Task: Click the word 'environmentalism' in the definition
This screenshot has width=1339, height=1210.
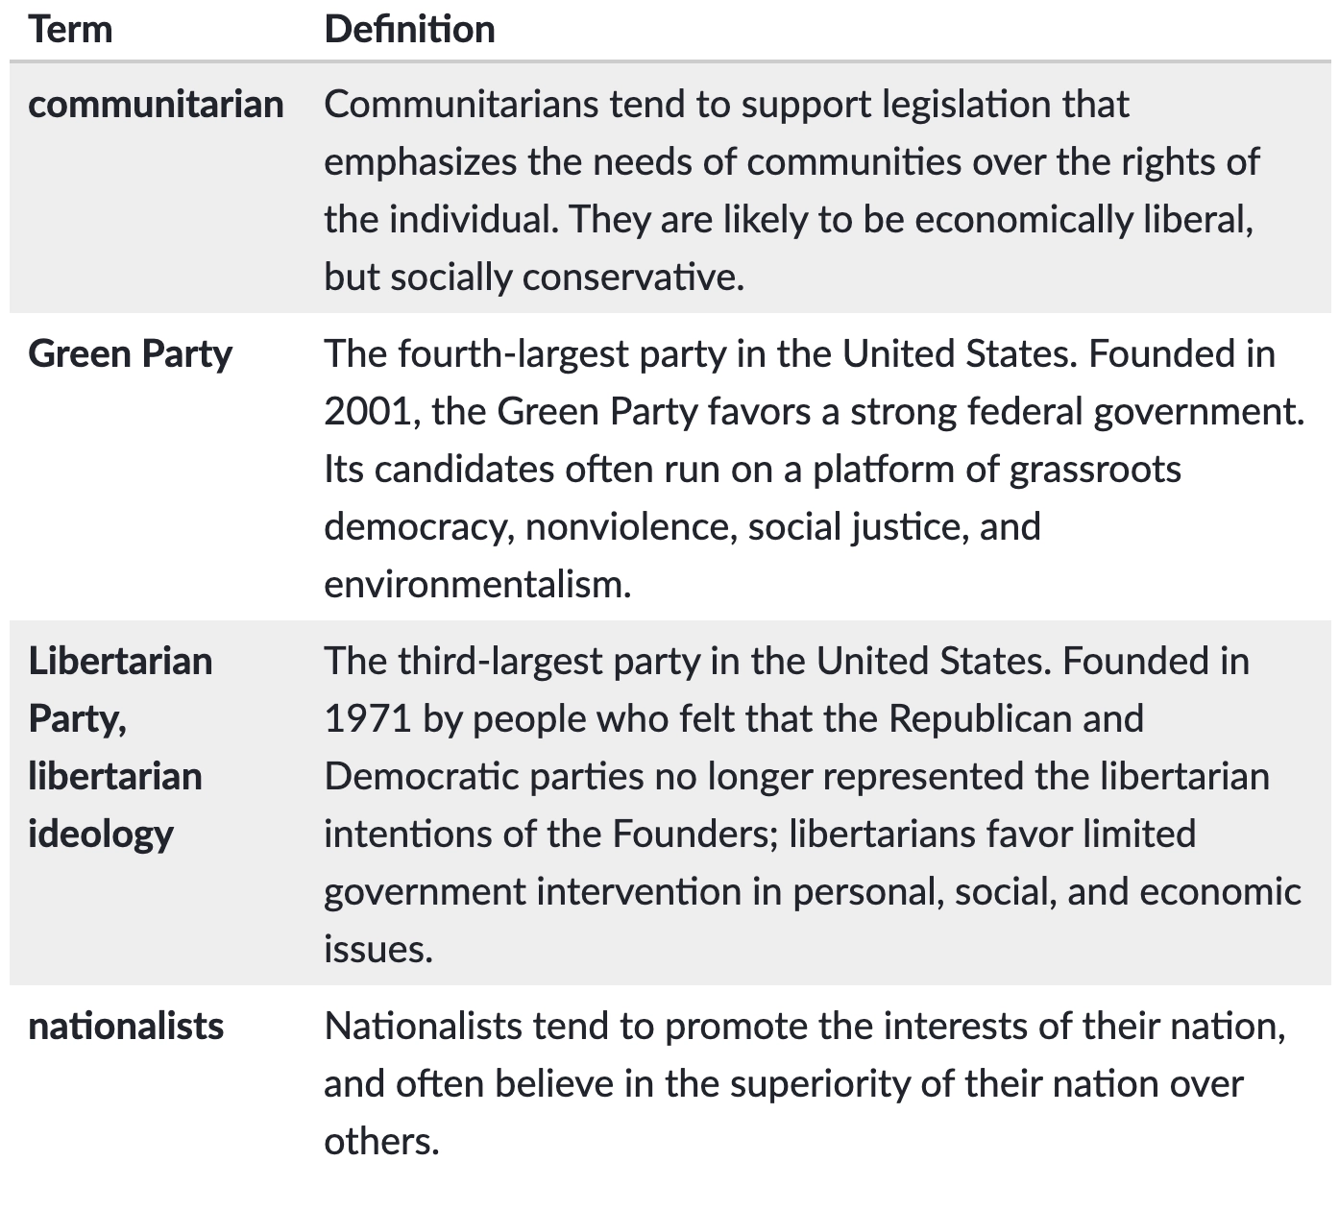Action: click(475, 585)
